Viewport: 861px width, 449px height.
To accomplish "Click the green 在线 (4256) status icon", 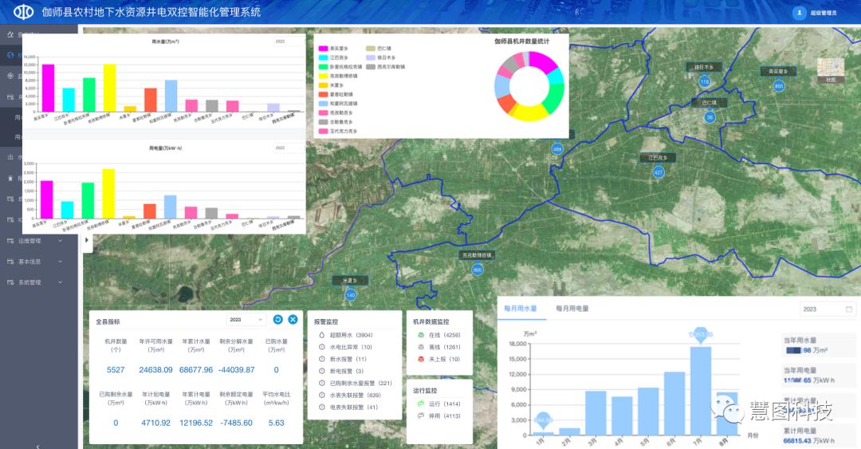I will [421, 335].
